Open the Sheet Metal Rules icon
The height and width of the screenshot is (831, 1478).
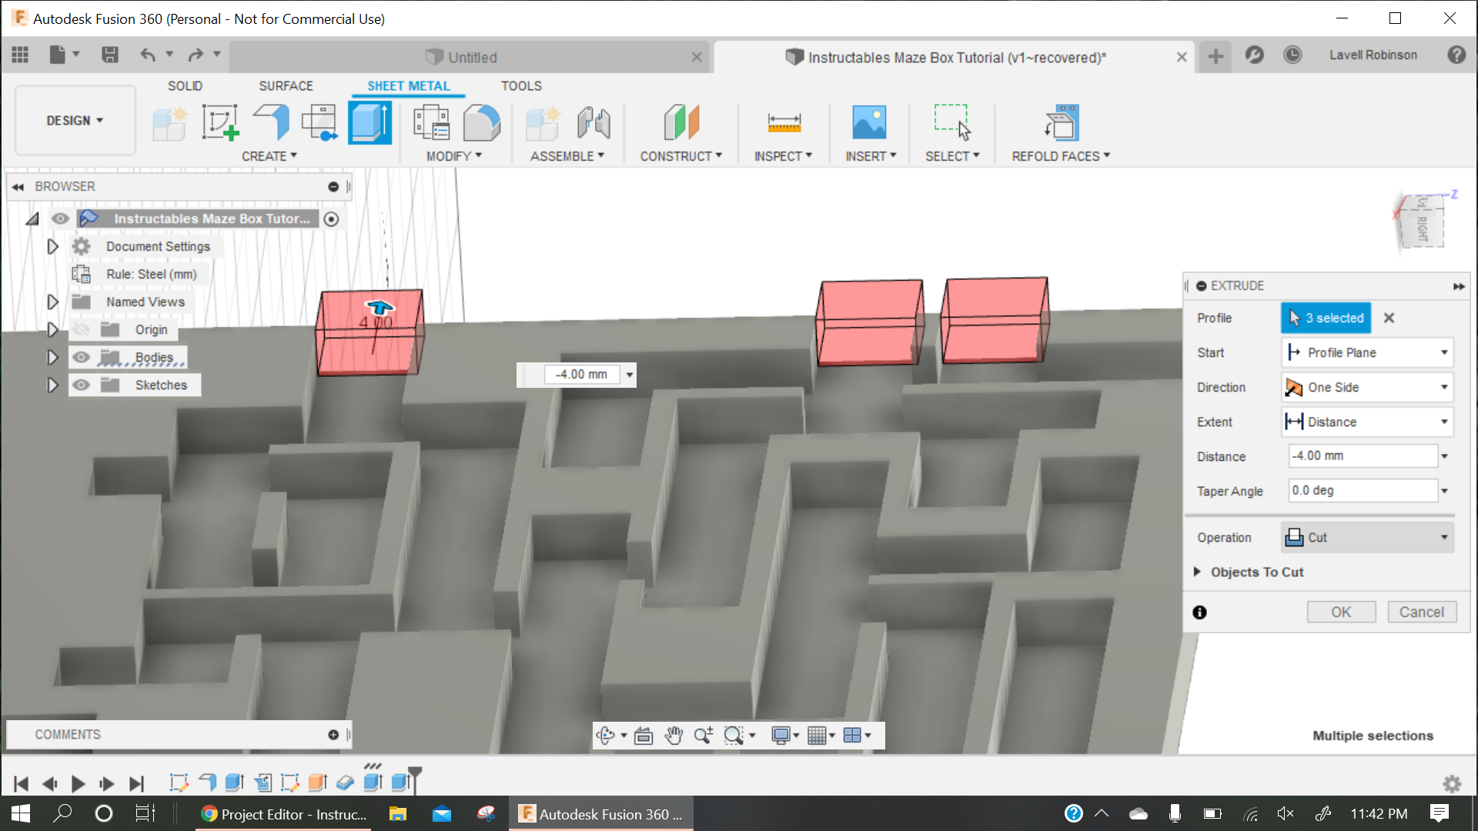(432, 123)
